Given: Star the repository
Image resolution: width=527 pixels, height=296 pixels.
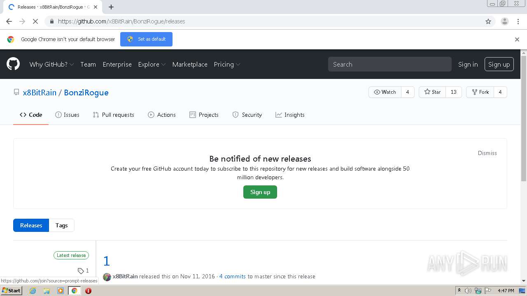Looking at the screenshot, I should click(x=432, y=92).
